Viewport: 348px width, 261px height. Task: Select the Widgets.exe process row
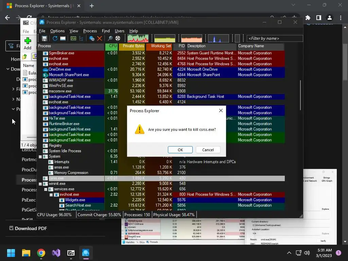[161, 200]
